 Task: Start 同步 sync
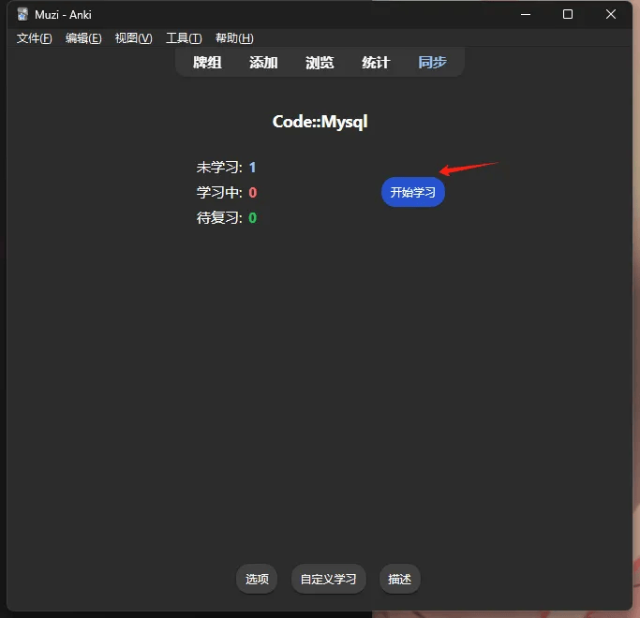(432, 63)
